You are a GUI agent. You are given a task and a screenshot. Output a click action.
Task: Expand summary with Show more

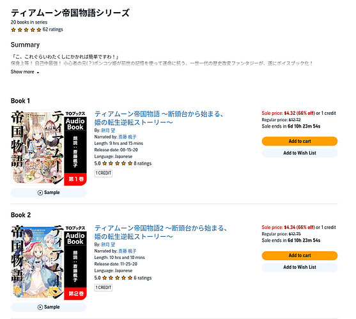[x=25, y=72]
